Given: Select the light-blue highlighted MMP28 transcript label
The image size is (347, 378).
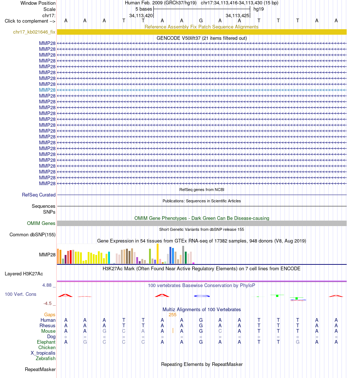Looking at the screenshot, I should click(47, 90).
